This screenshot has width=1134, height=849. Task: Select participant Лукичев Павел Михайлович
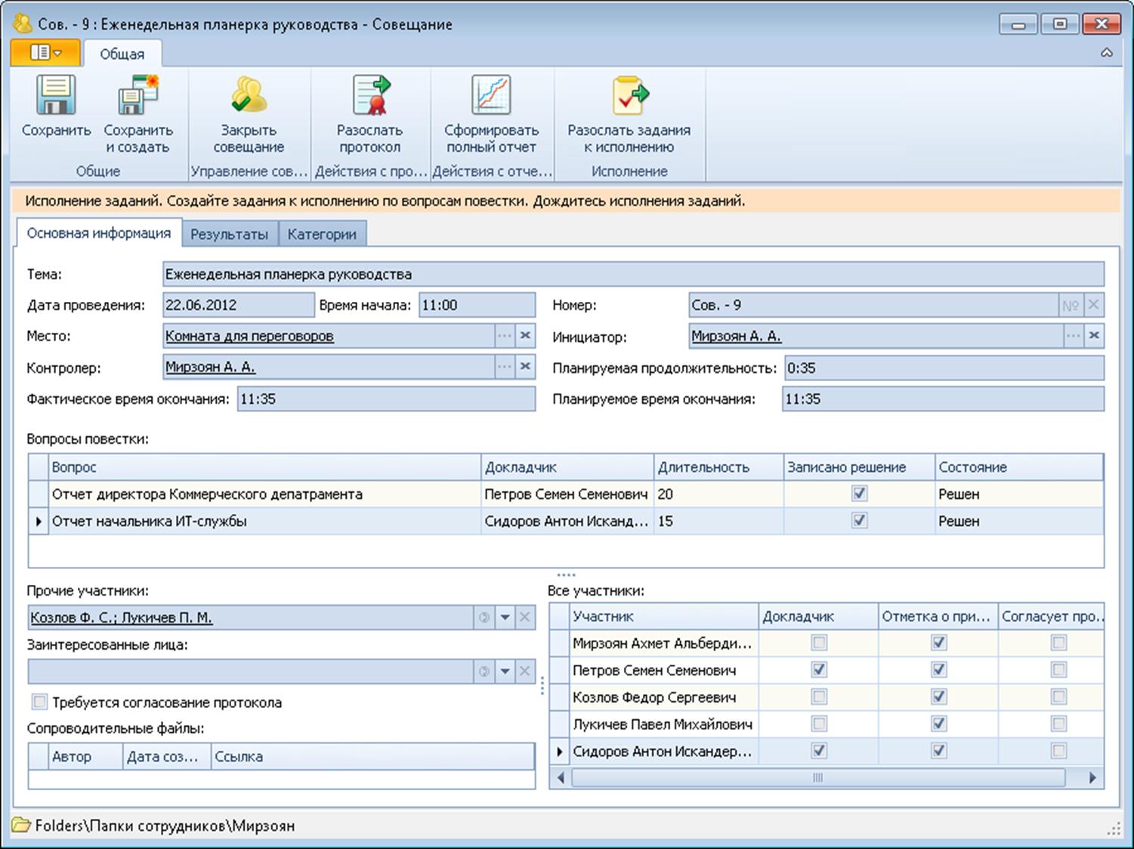[x=662, y=724]
